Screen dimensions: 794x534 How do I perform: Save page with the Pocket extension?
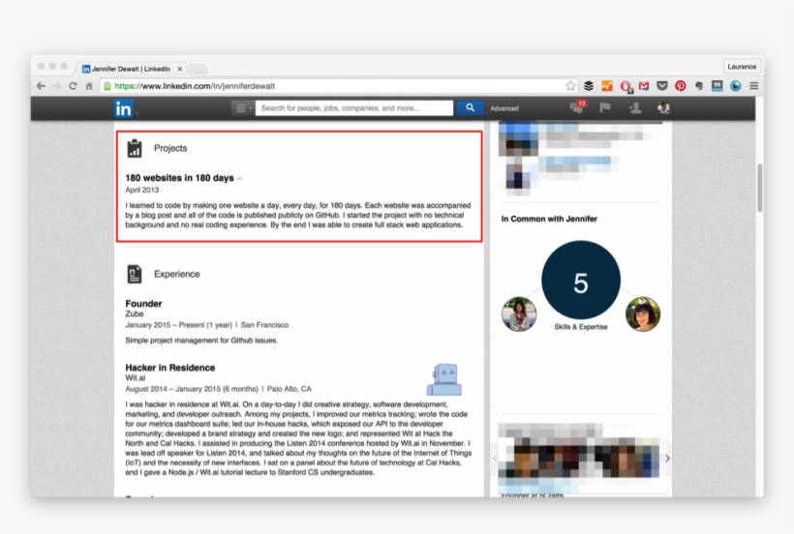tap(662, 86)
